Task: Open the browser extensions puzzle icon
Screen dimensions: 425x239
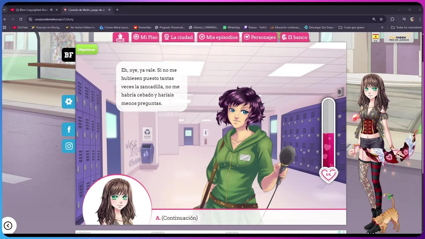Action: [392, 19]
